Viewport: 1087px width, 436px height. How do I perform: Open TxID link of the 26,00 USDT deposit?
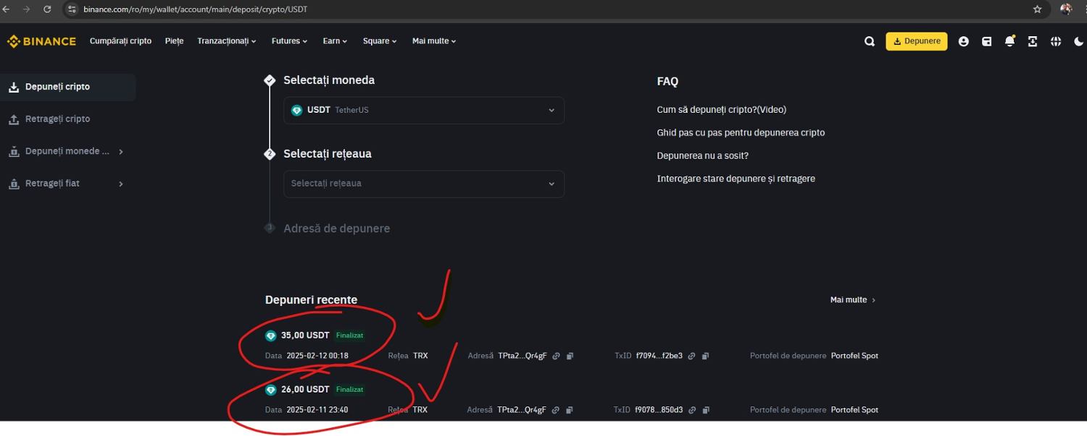691,410
